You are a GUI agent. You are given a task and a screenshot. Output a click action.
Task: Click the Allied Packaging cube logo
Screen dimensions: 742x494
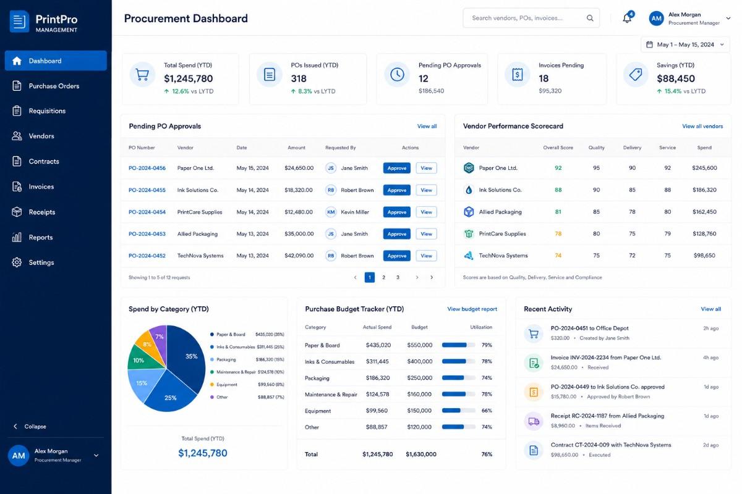click(469, 212)
